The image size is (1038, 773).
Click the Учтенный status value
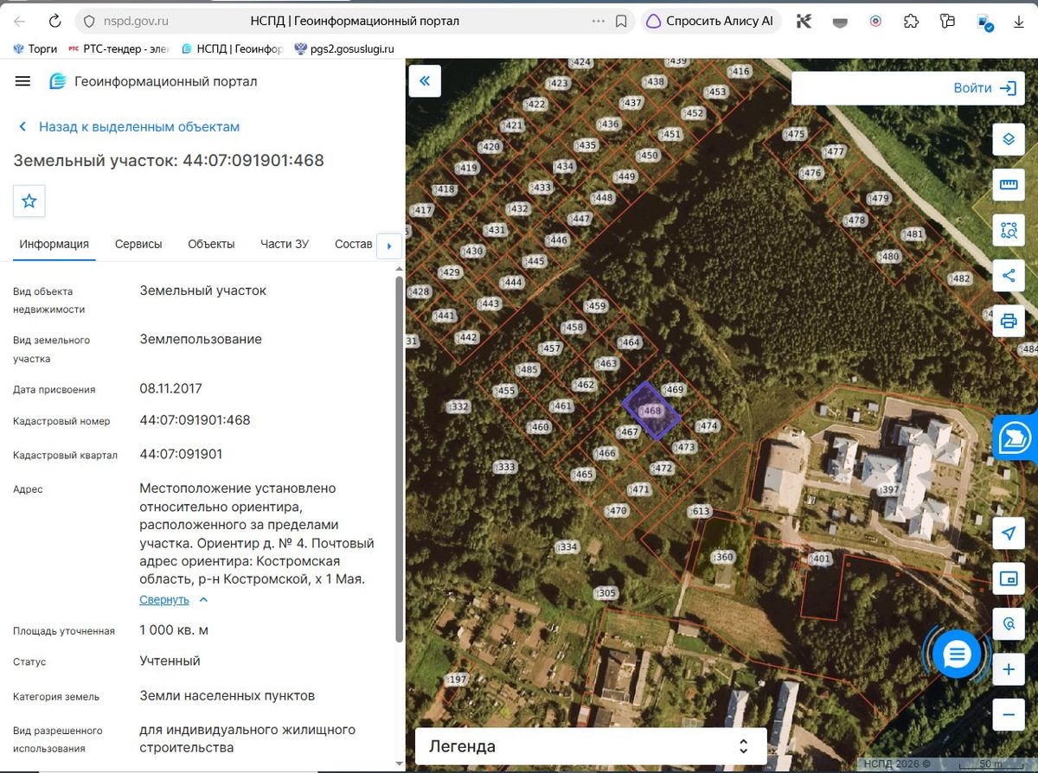(x=170, y=661)
